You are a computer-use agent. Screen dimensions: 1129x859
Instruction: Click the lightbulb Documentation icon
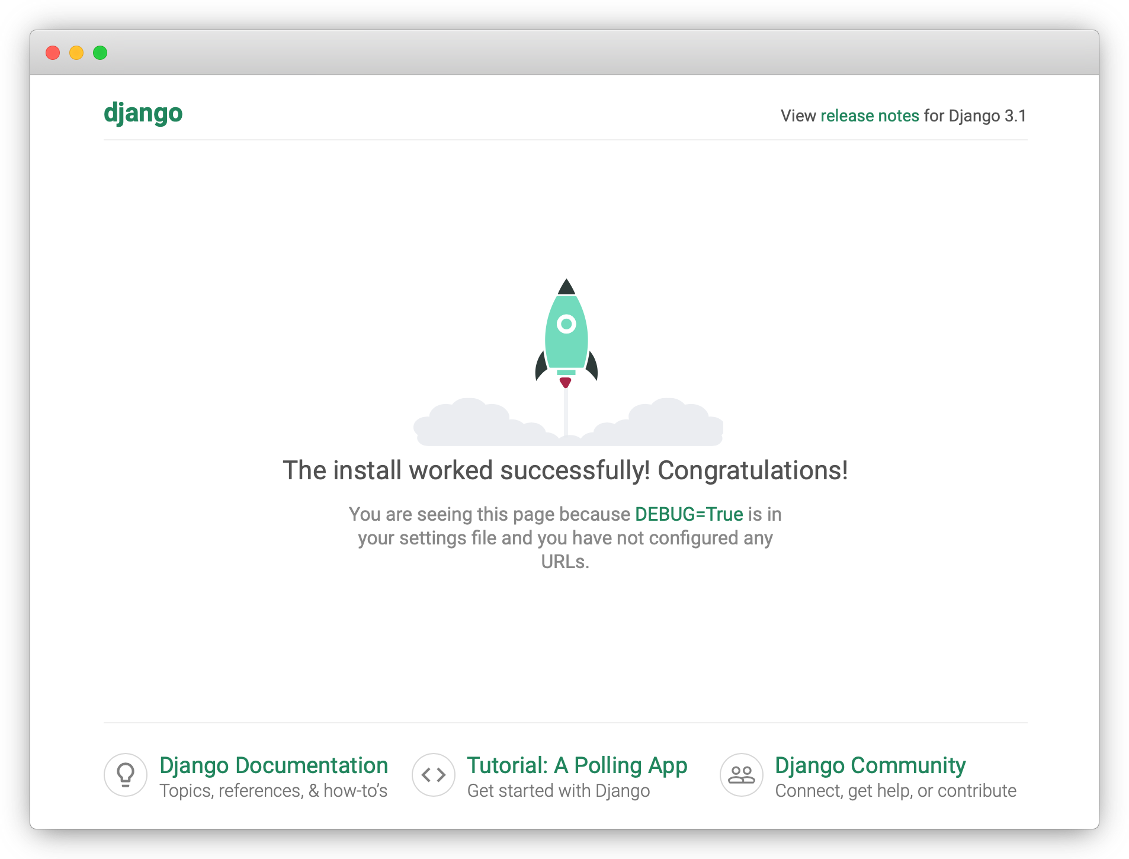pyautogui.click(x=126, y=774)
